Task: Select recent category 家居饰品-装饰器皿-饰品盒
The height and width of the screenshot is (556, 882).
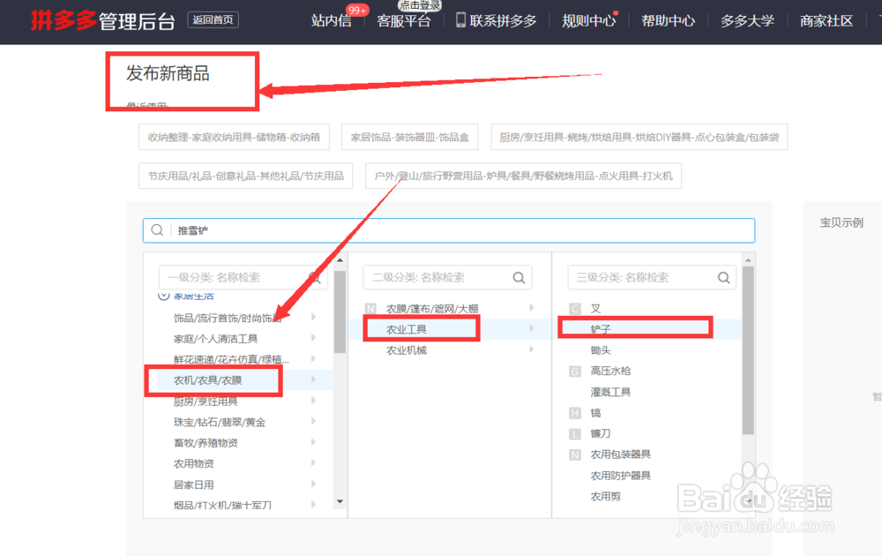Action: point(409,137)
